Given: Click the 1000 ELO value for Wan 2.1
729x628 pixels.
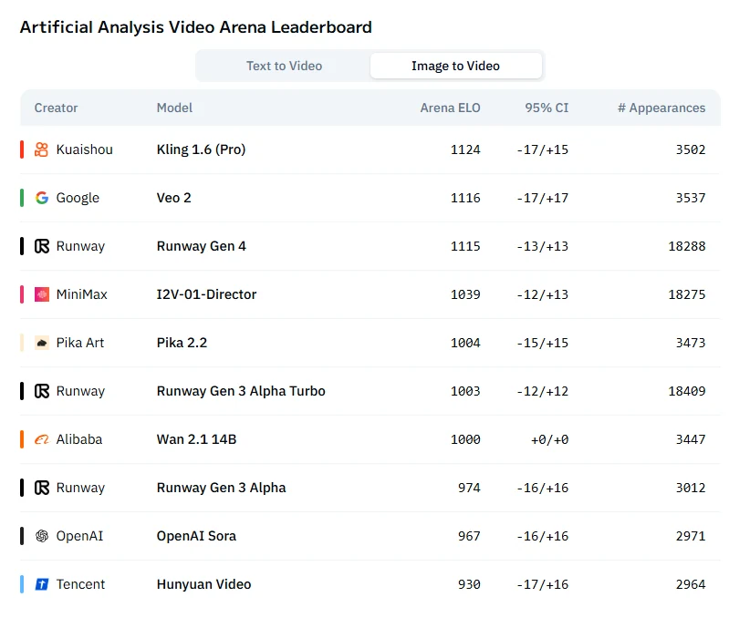Looking at the screenshot, I should pyautogui.click(x=465, y=439).
